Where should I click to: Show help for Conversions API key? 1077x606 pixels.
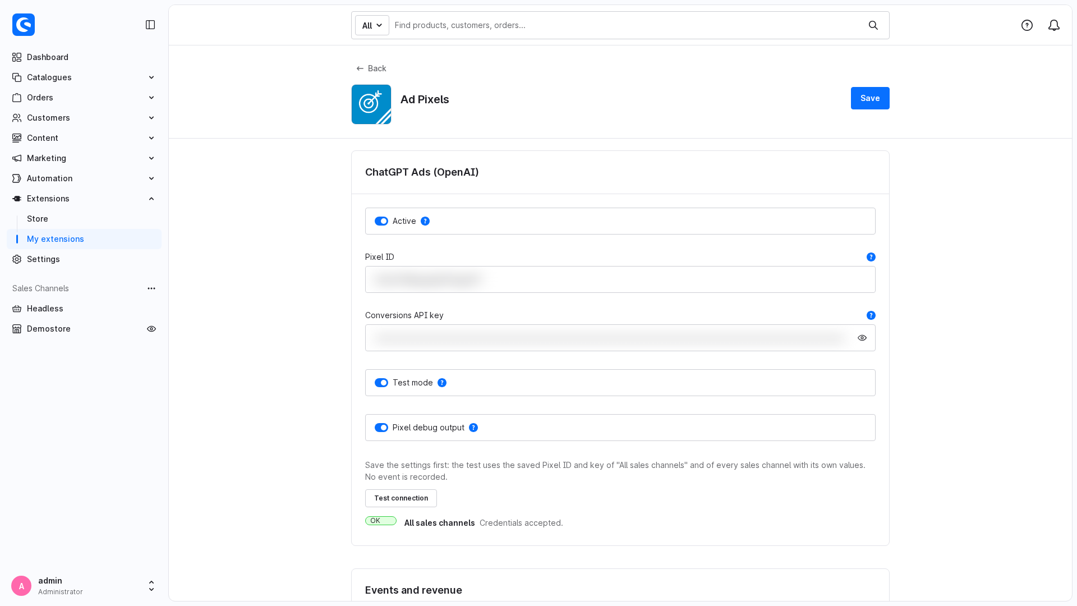(x=871, y=315)
